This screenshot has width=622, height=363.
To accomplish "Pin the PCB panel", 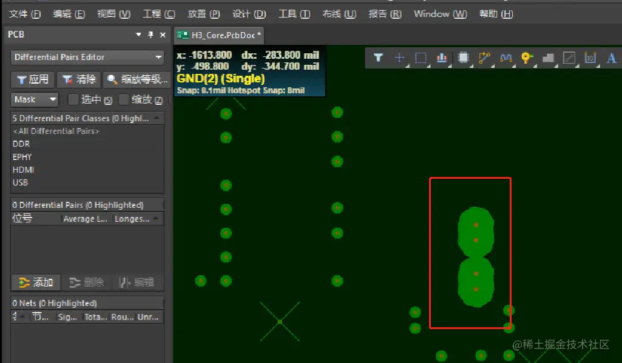I will (x=150, y=35).
